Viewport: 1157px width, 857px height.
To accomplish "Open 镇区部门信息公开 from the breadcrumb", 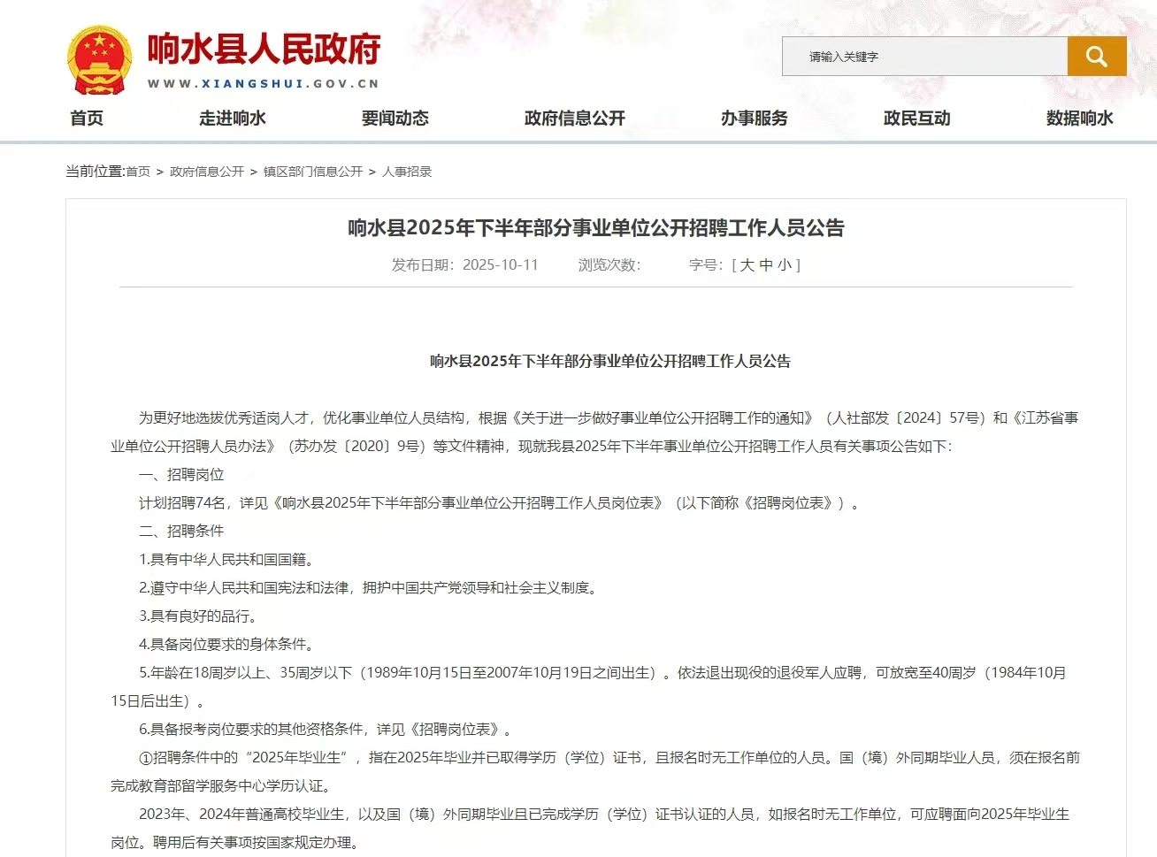I will coord(312,171).
